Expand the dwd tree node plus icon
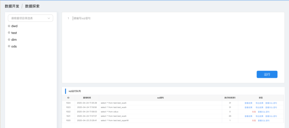This screenshot has width=289, height=128. tap(9, 26)
